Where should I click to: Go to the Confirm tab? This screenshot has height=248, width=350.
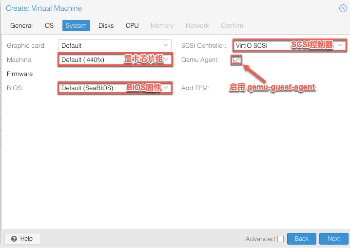[x=232, y=26]
